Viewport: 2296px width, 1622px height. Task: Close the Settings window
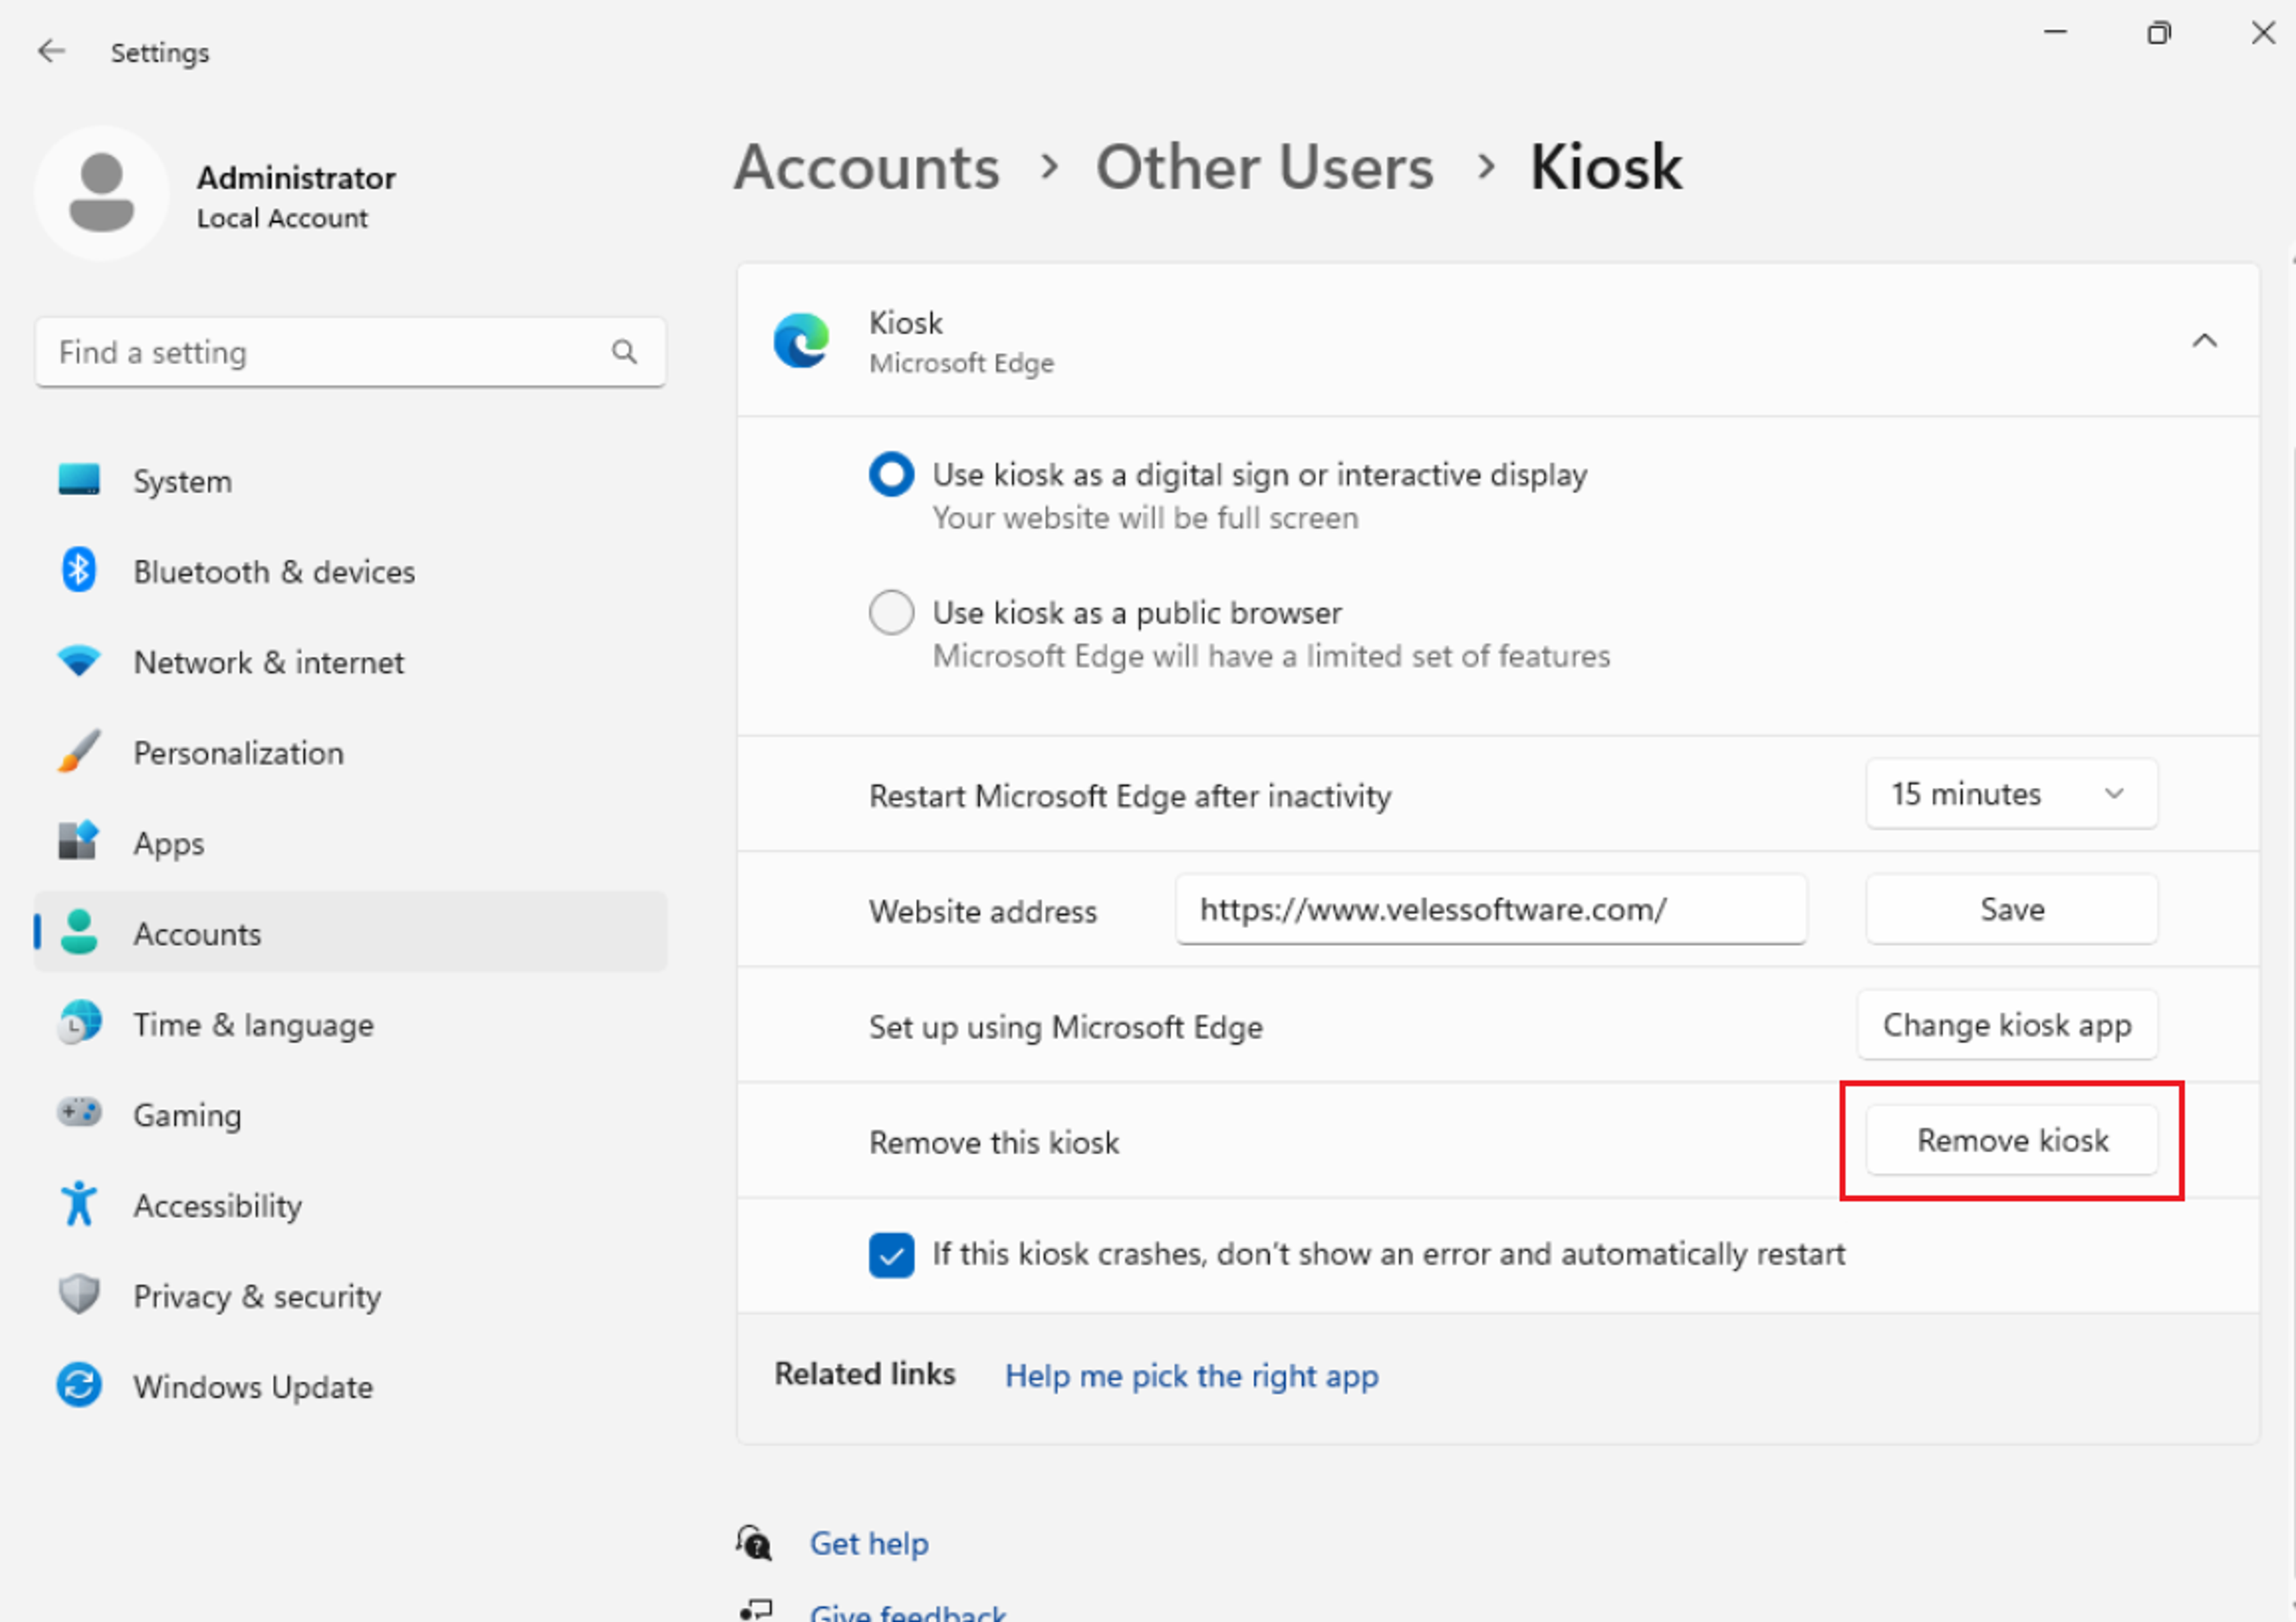(x=2263, y=33)
